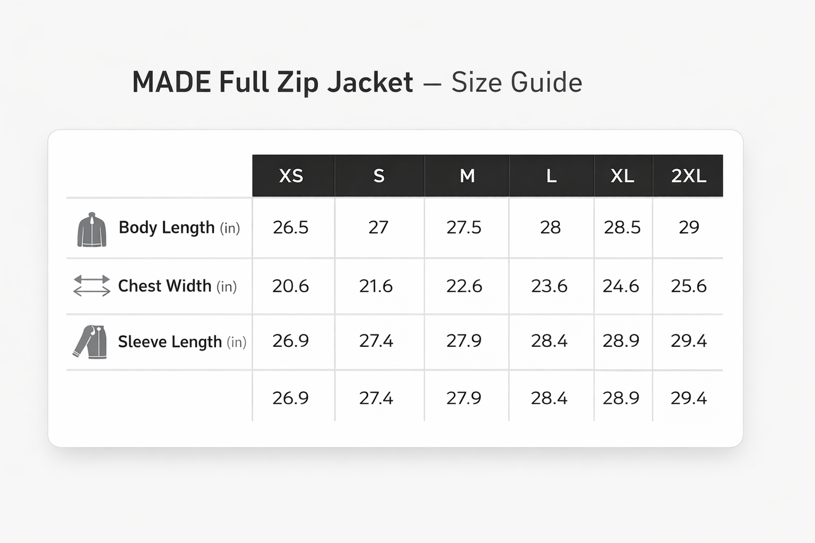Select the 20.6 chest width cell for XS

click(x=290, y=286)
